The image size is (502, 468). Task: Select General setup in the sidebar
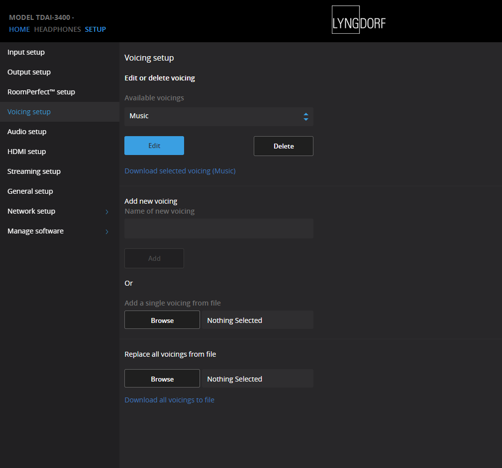pos(30,191)
